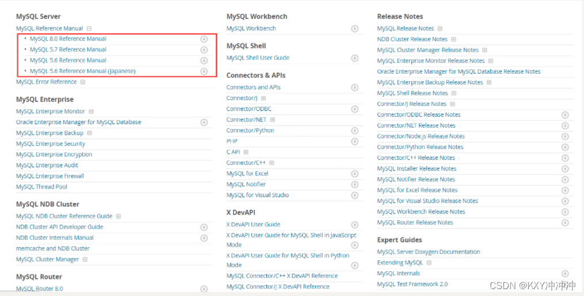The image size is (584, 296).
Task: Open X DevAPI User Guide for JavaScript Mode
Action: [x=291, y=240]
